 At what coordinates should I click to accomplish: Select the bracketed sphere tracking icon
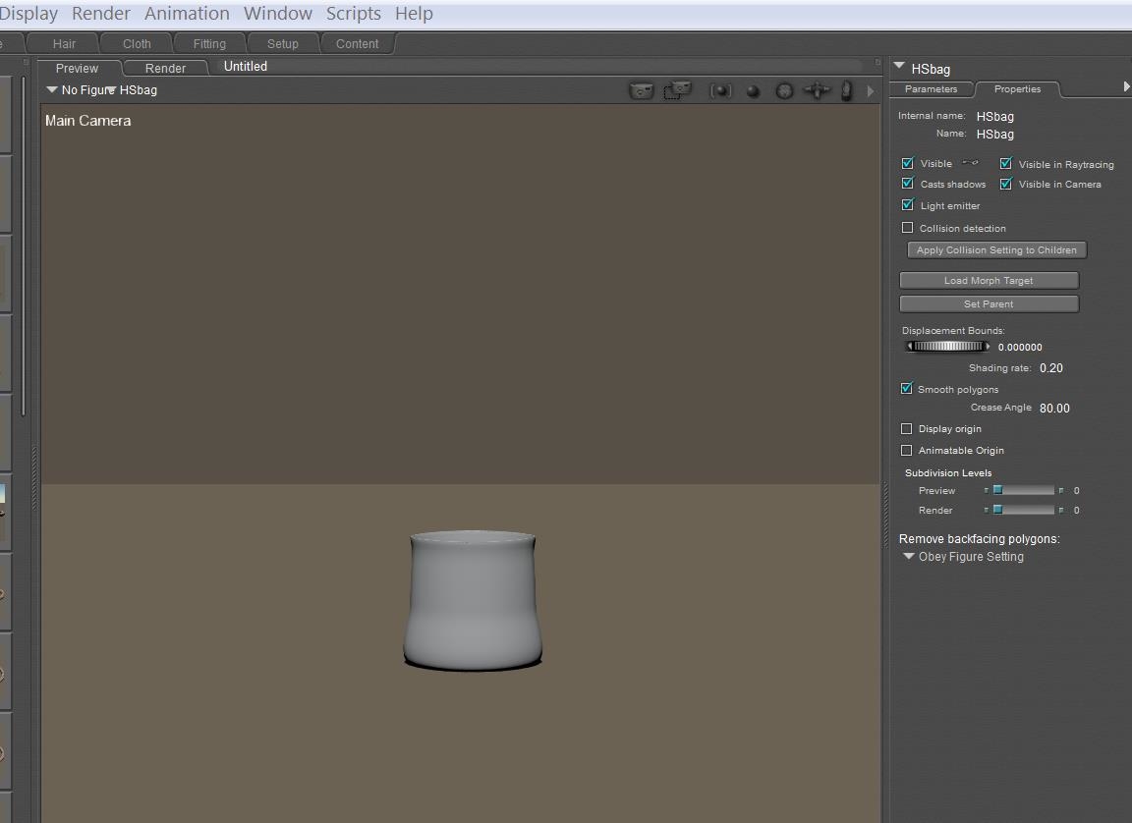(721, 90)
